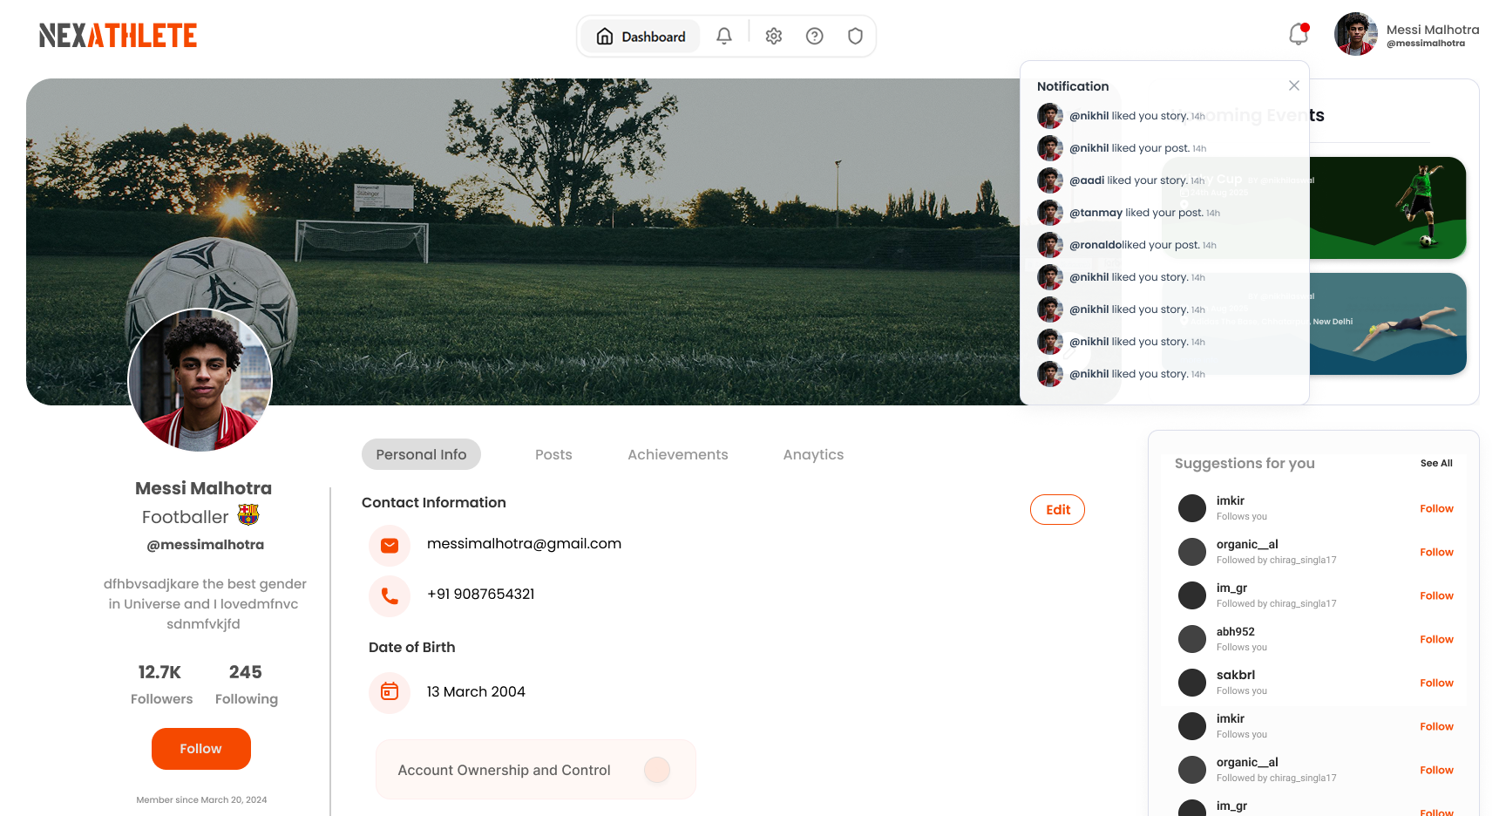1506x816 pixels.
Task: Click the email envelope icon
Action: coord(390,546)
